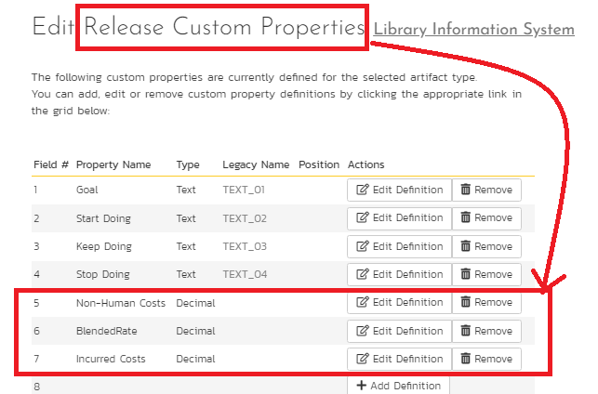Image resolution: width=598 pixels, height=394 pixels.
Task: Click the plus icon in Add Definition
Action: pyautogui.click(x=362, y=386)
